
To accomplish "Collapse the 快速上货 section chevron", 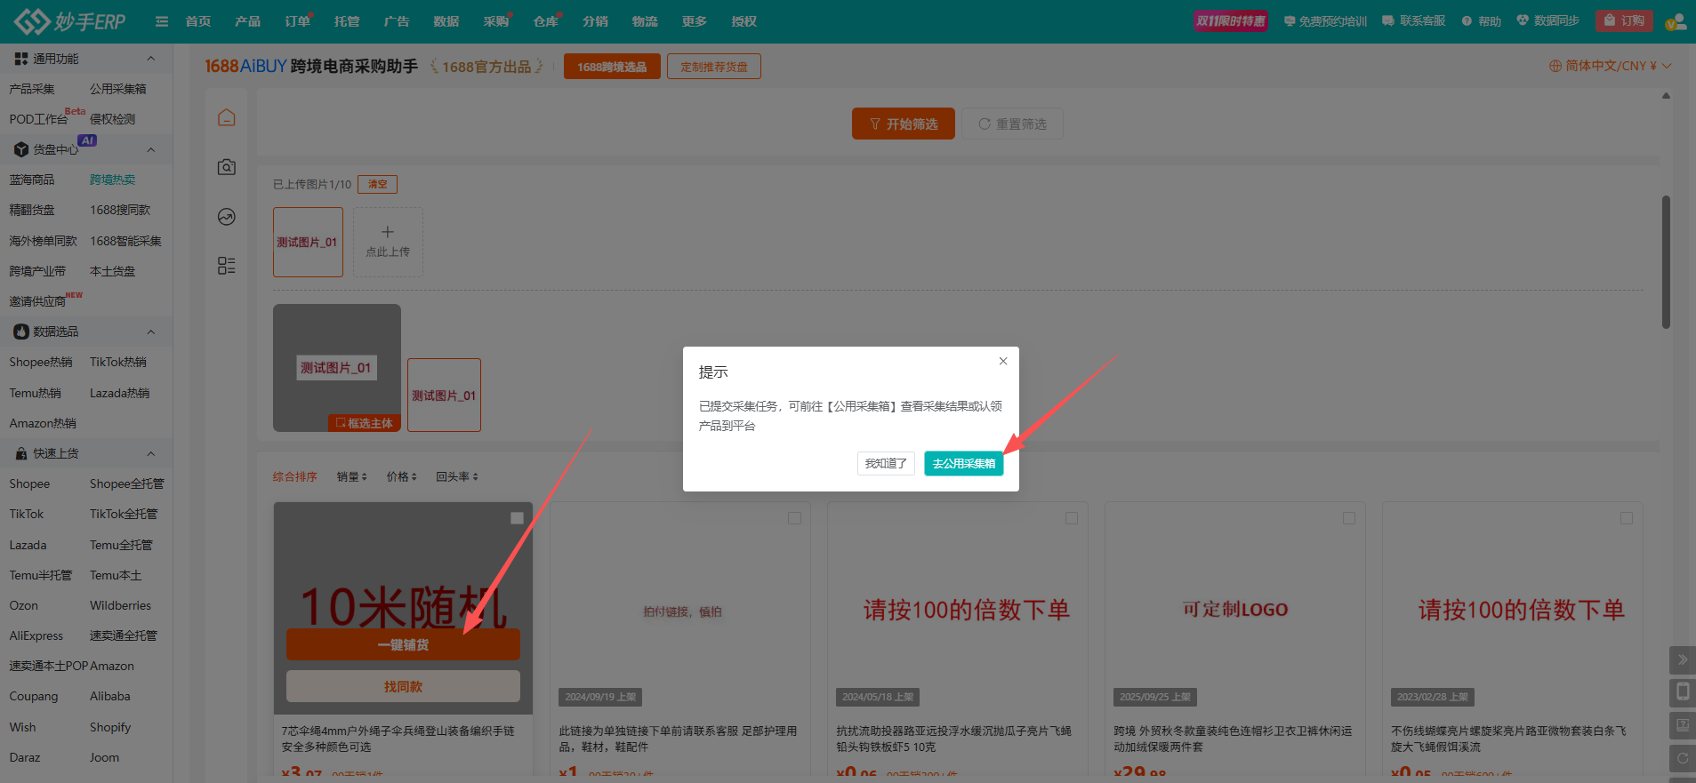I will 150,453.
